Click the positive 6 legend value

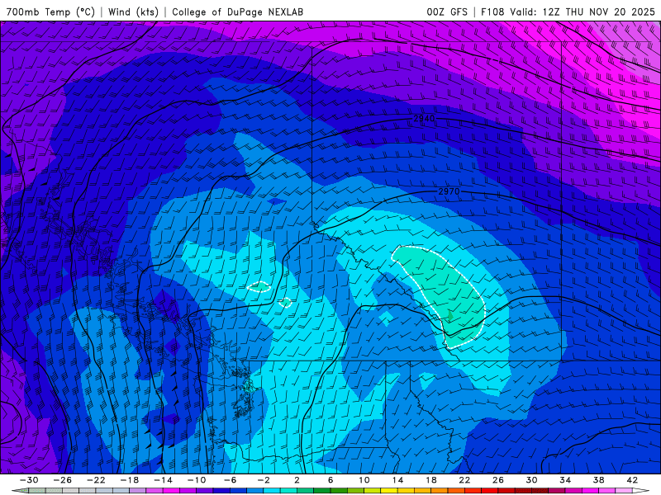click(x=330, y=480)
